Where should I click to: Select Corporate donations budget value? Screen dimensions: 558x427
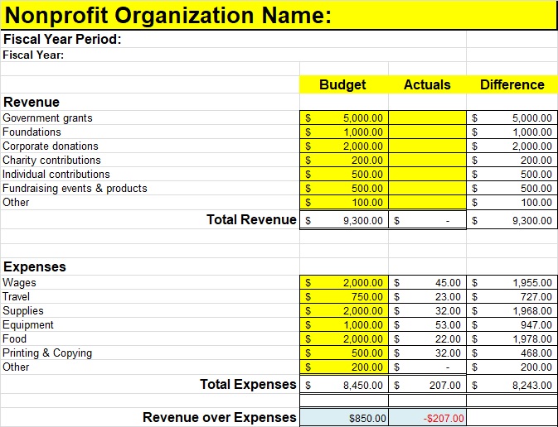pyautogui.click(x=342, y=146)
